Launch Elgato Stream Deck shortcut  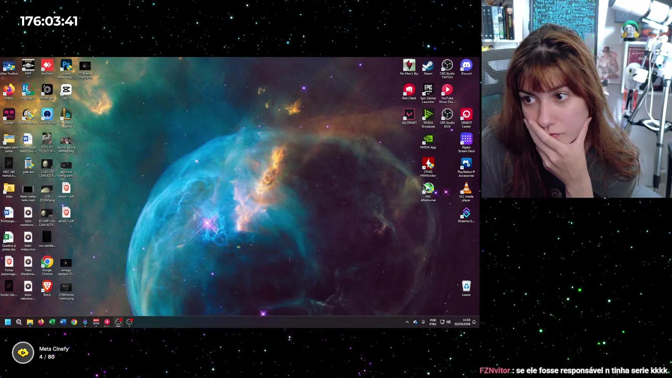coord(466,143)
